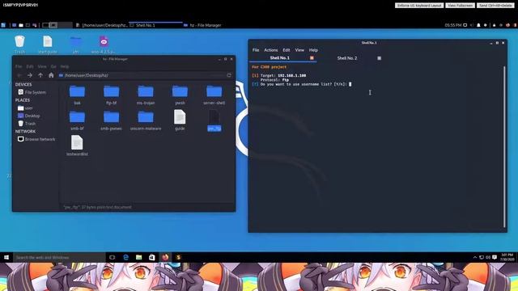The height and width of the screenshot is (291, 518).
Task: Select Browse Network in sidebar
Action: click(36, 139)
